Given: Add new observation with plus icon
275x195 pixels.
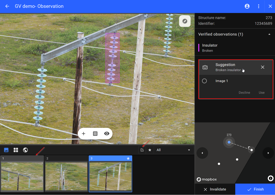Looking at the screenshot, I should coord(83,134).
